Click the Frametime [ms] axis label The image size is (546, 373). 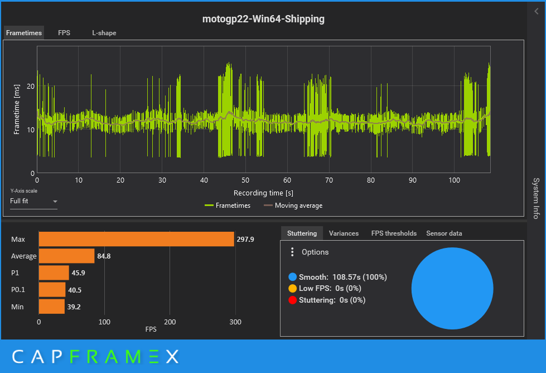[x=16, y=109]
